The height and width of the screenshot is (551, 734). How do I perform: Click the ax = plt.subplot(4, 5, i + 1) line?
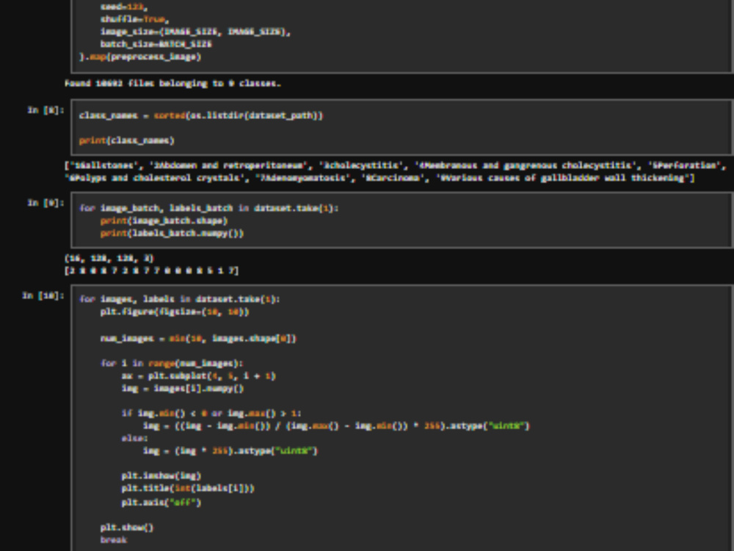click(198, 376)
